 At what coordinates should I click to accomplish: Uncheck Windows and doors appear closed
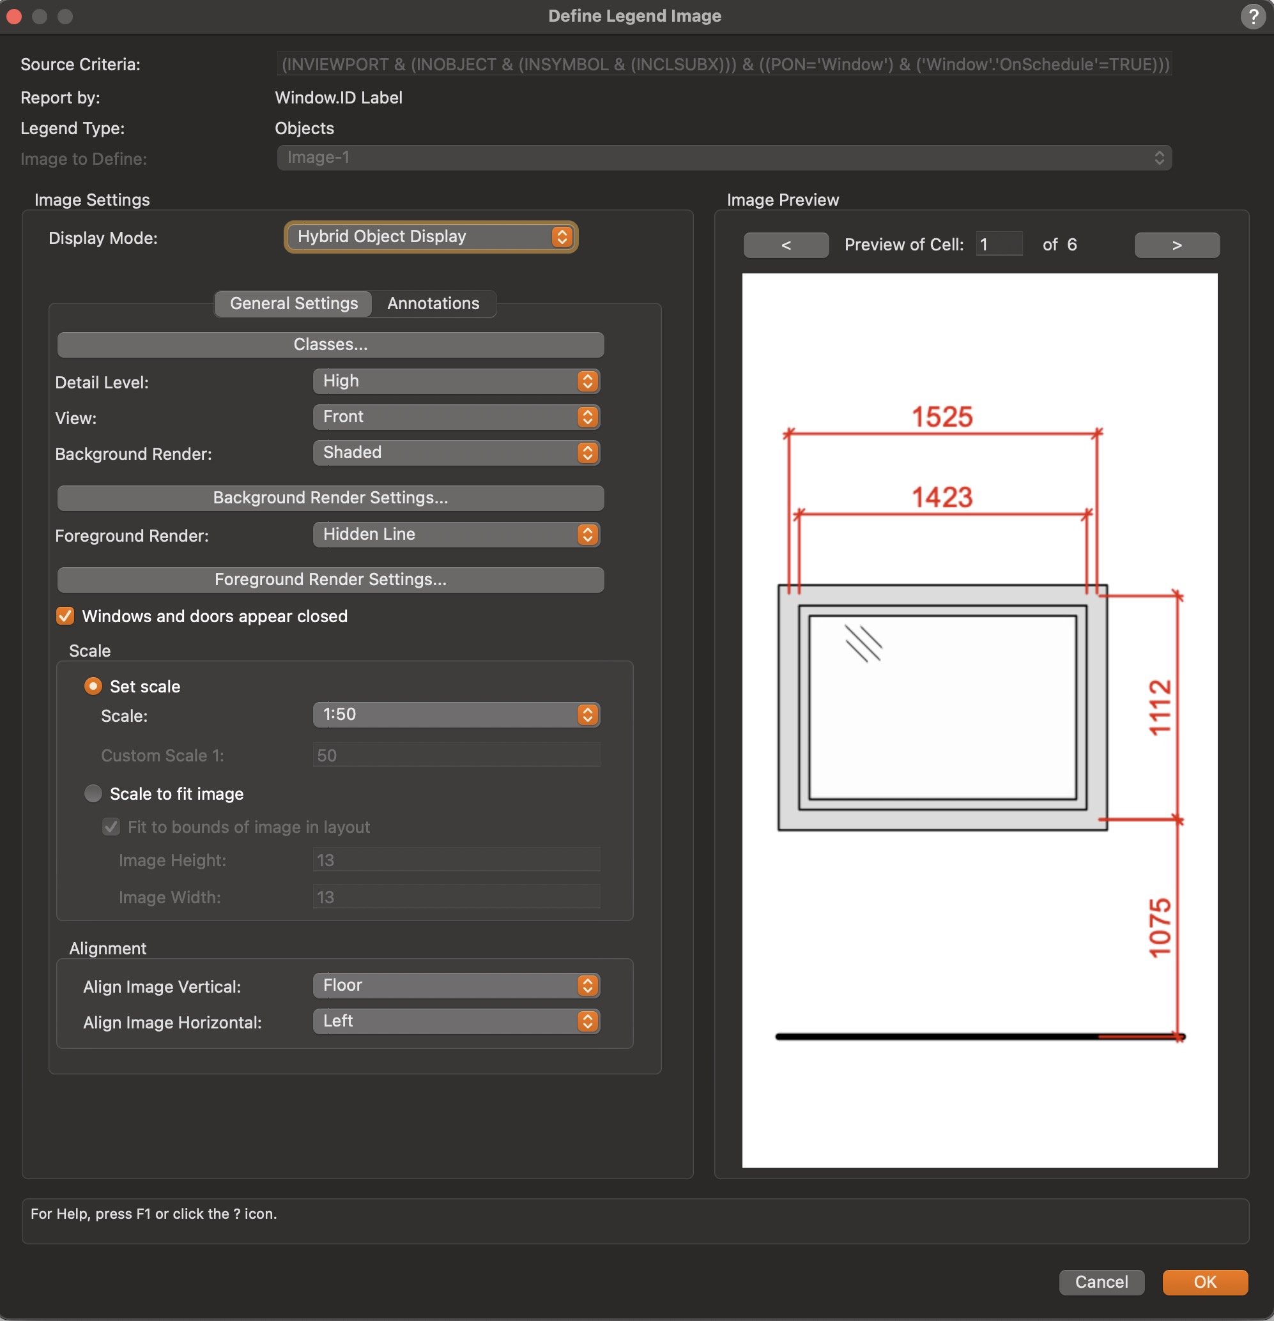pyautogui.click(x=65, y=616)
